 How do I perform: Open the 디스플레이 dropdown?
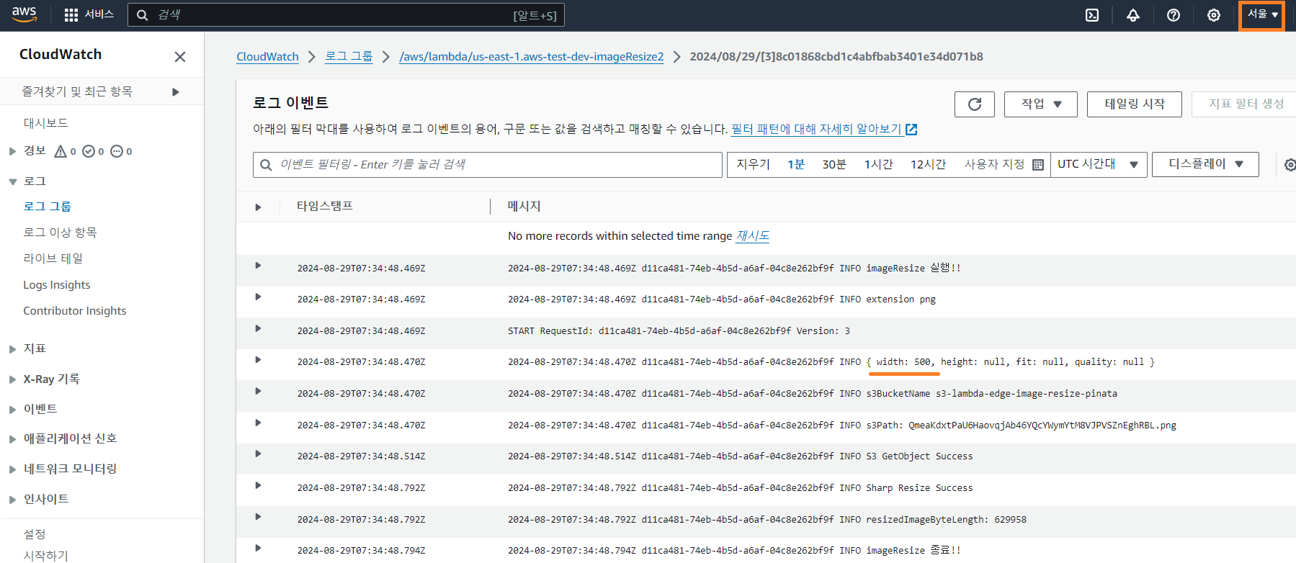1205,164
